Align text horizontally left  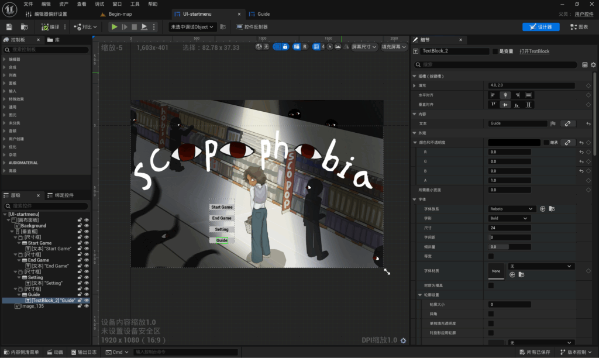pos(493,95)
